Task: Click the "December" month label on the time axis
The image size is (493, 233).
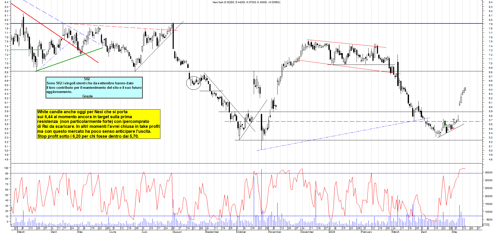Action: 307,232
